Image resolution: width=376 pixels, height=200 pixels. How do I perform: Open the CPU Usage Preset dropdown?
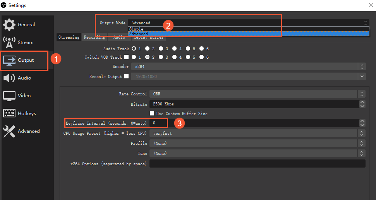coord(258,133)
